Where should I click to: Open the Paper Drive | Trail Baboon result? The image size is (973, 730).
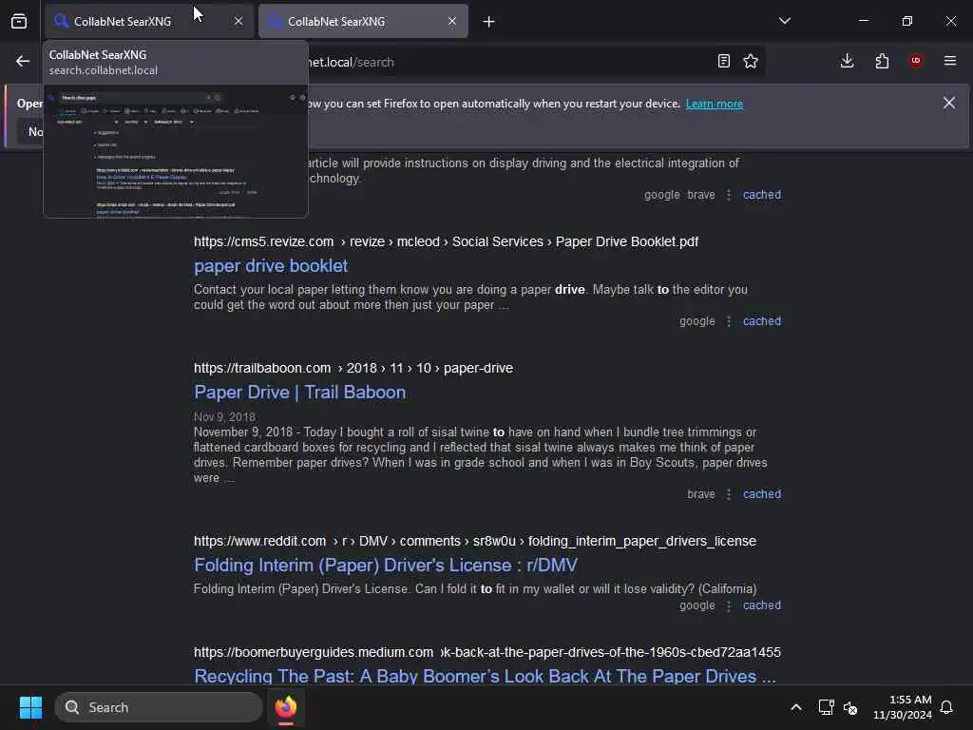[299, 393]
